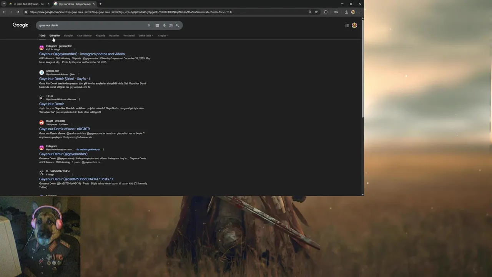
Task: Open more options for Reddit r/KGBTR result
Action: point(71,124)
